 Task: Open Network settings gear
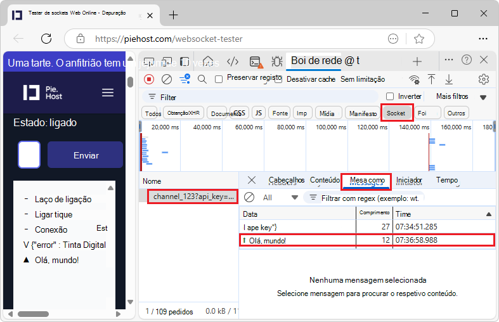click(483, 79)
